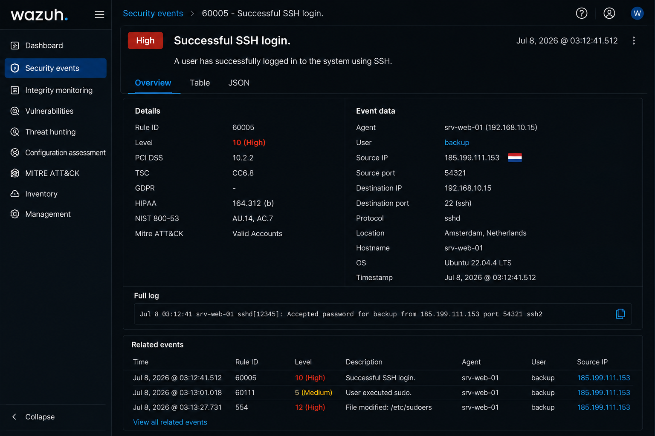Click Level value 10 (High) in Details
655x436 pixels.
point(249,143)
